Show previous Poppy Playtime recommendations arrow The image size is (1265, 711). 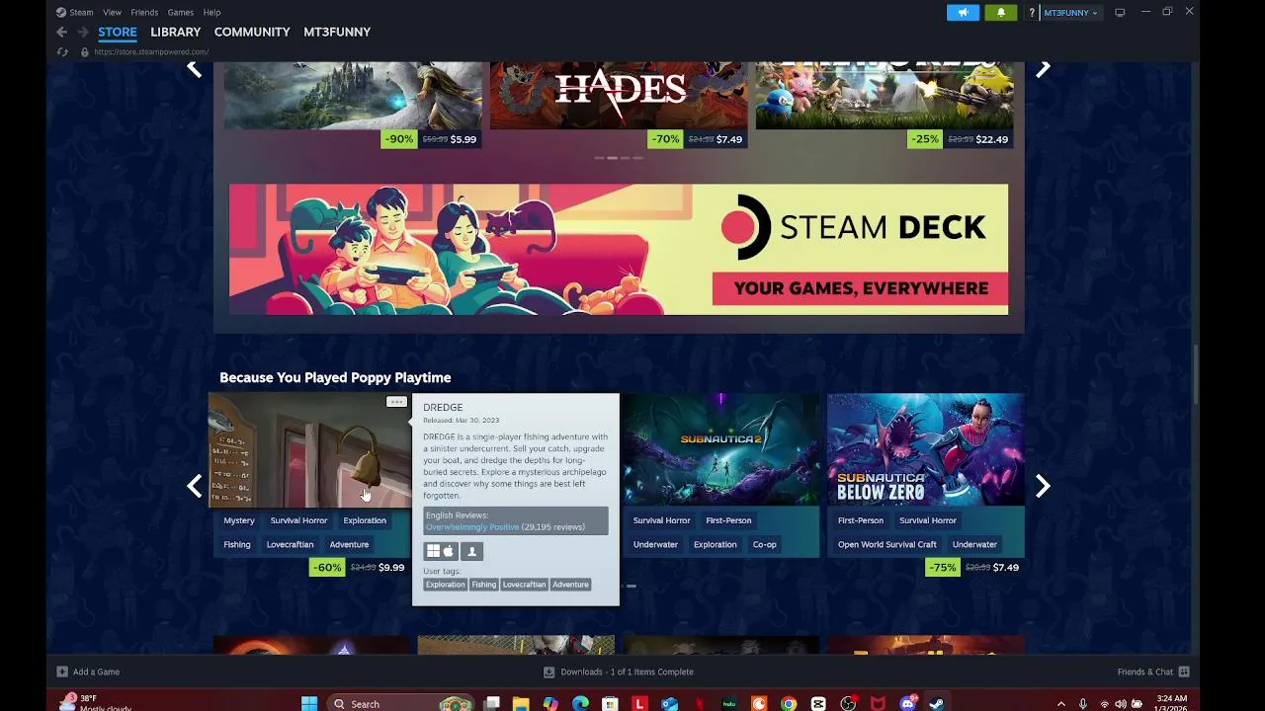195,486
